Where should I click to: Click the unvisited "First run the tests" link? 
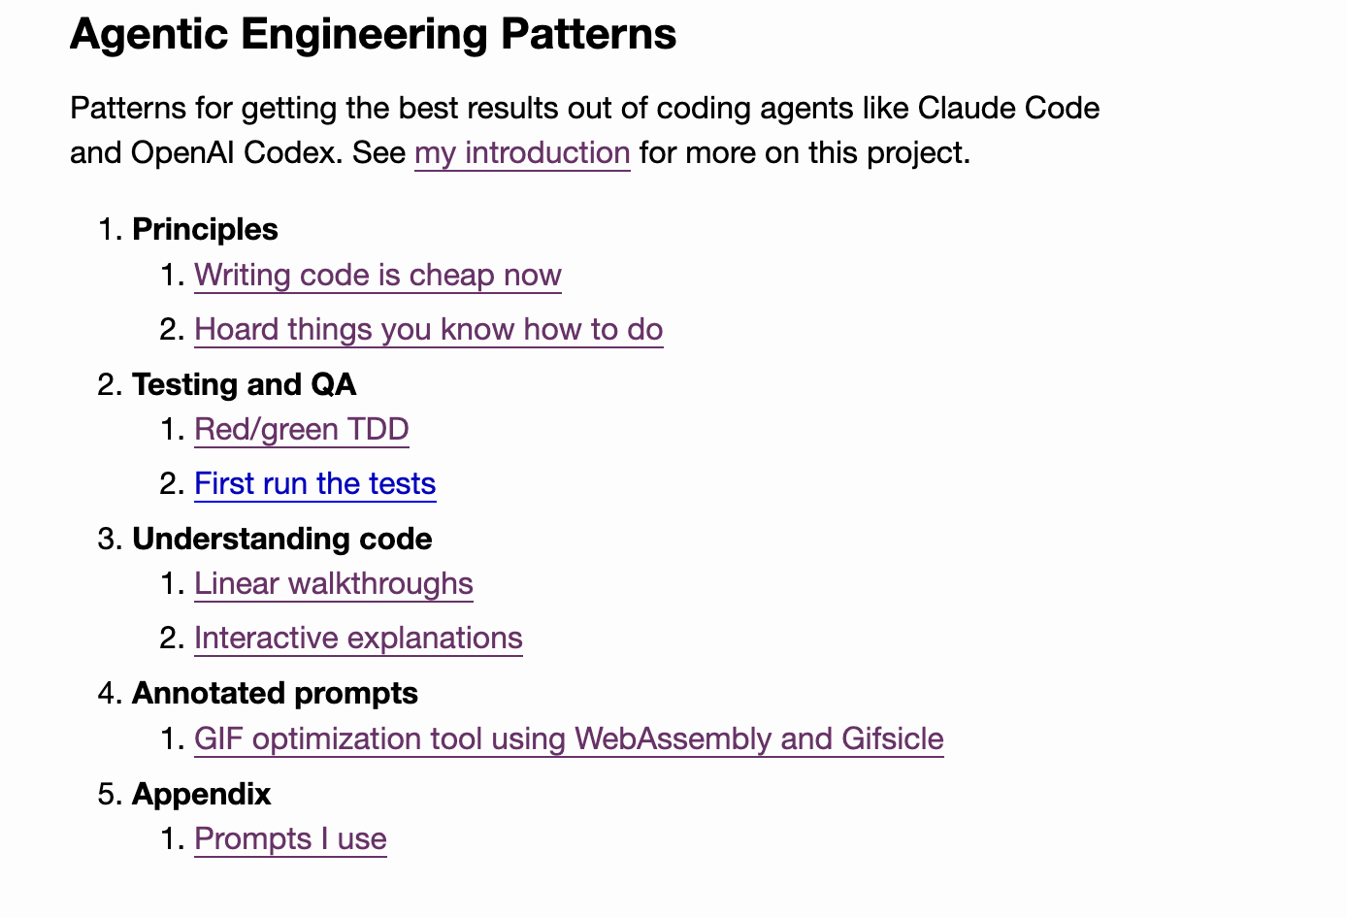(314, 484)
